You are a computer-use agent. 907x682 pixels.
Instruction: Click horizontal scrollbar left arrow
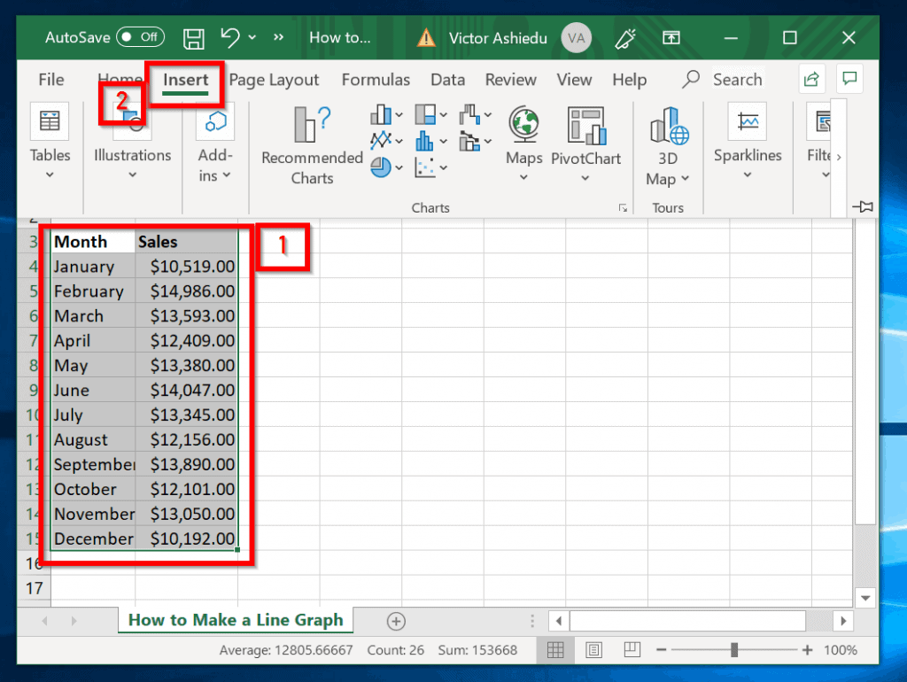pos(559,621)
